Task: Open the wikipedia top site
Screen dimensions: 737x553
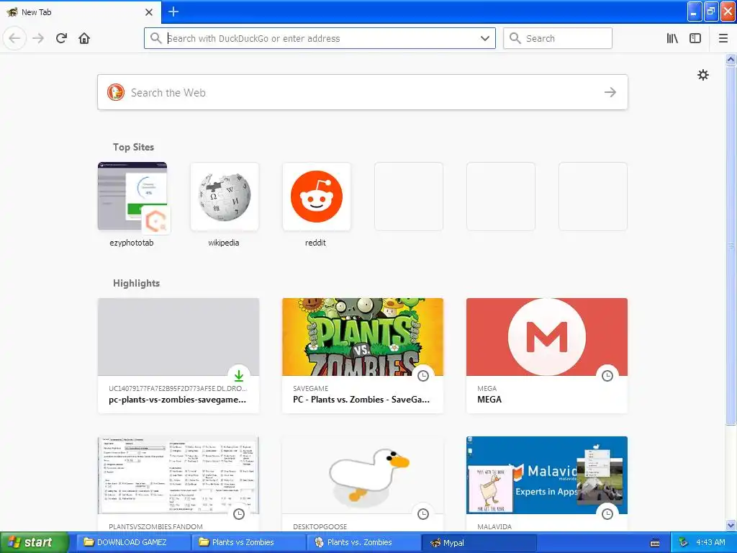Action: point(225,205)
